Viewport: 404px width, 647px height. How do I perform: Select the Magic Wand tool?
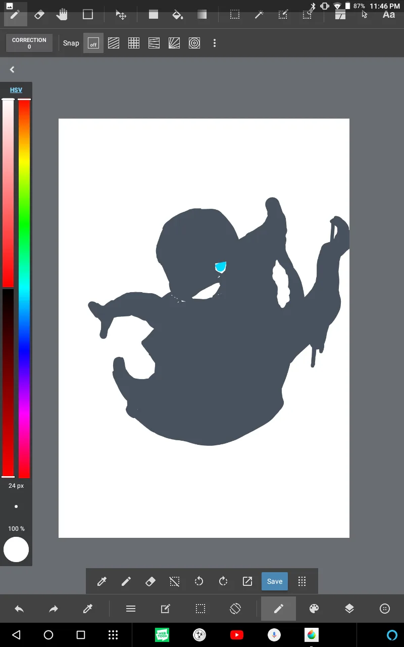click(259, 15)
